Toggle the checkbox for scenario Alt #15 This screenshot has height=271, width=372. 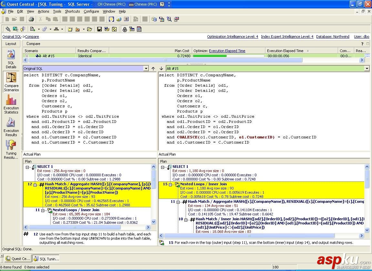click(27, 56)
